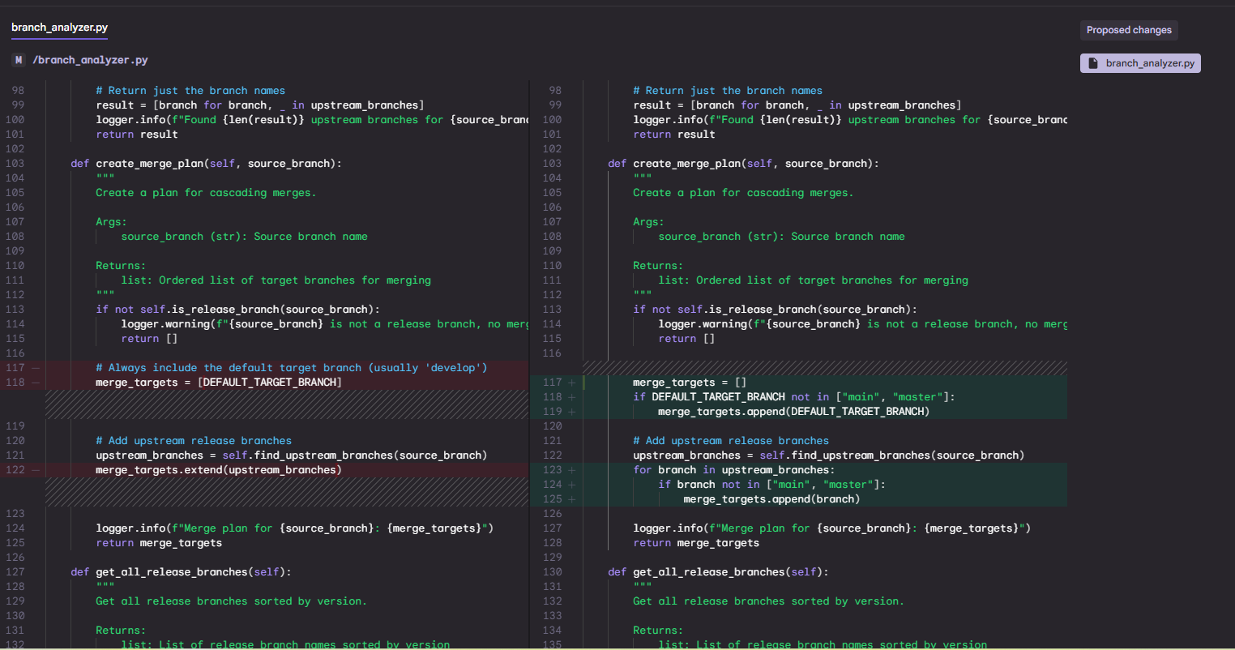Click the 'def get_all_release_branches' line in the left pane
This screenshot has width=1235, height=650.
pyautogui.click(x=181, y=572)
